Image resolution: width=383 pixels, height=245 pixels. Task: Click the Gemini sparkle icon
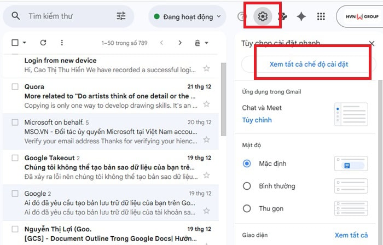click(x=301, y=16)
